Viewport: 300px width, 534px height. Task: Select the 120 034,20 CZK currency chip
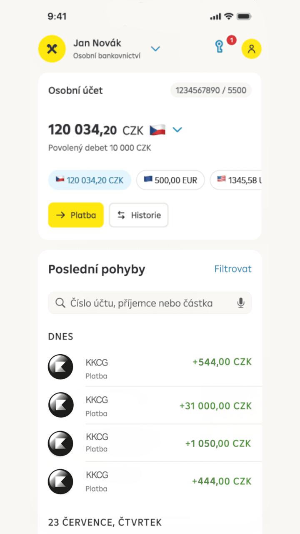tap(90, 180)
